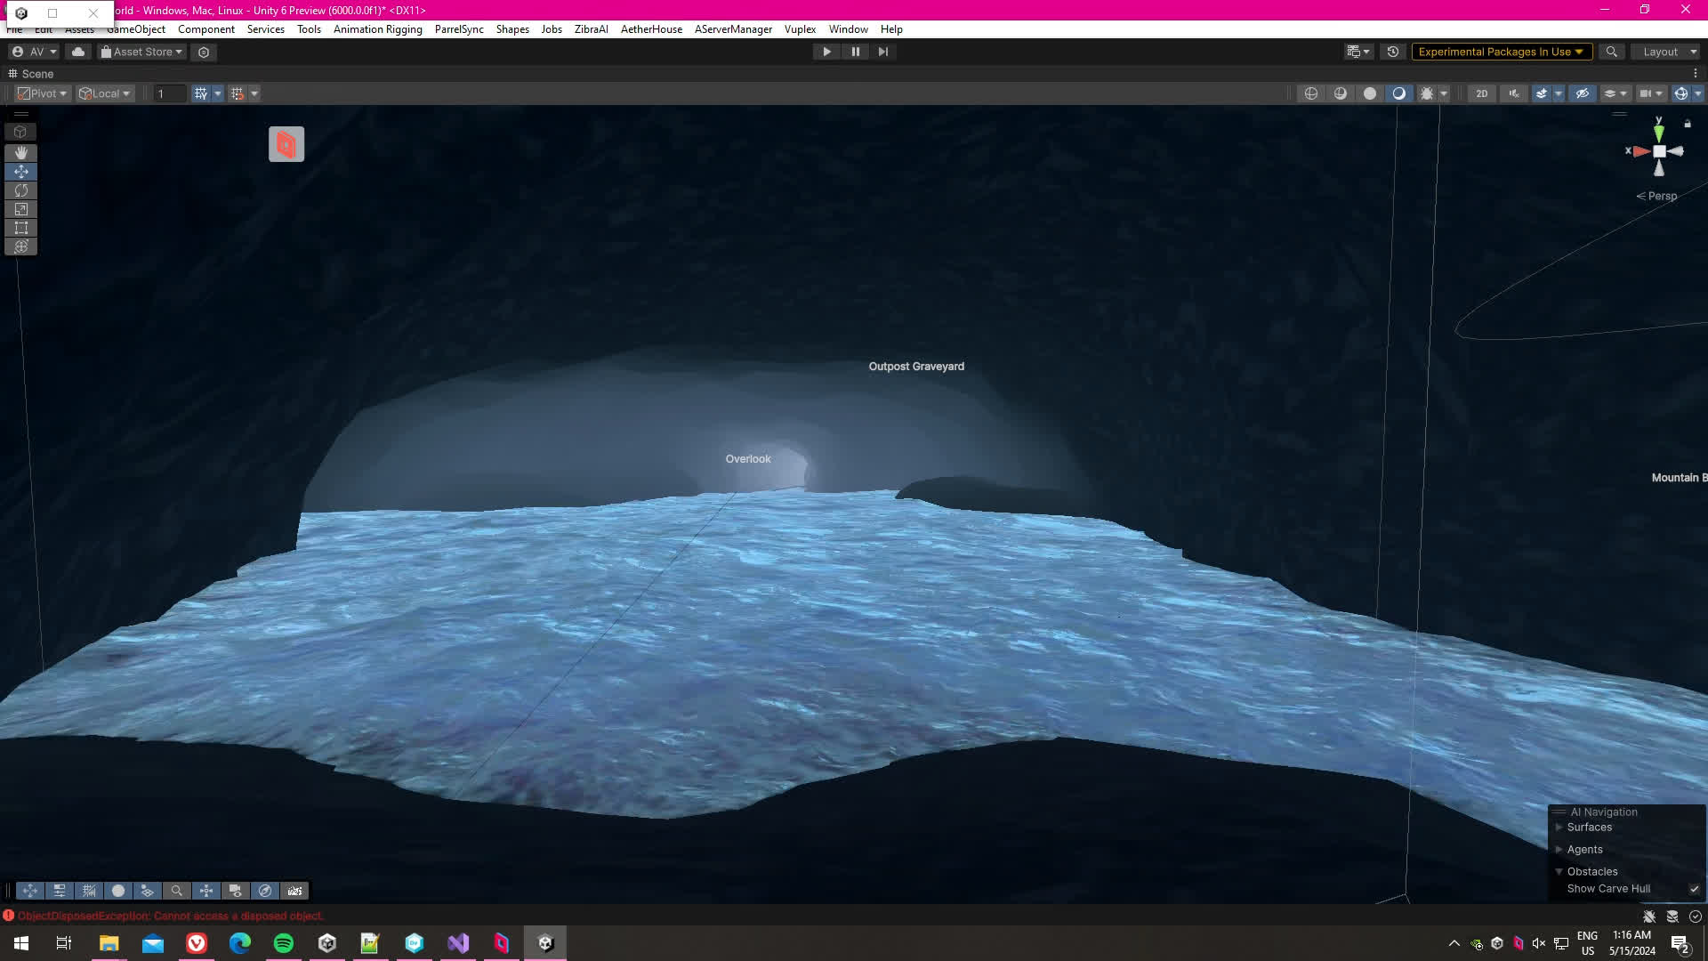Screen dimensions: 1708x961
Task: Open Experimental Packages In Use button
Action: [x=1500, y=52]
